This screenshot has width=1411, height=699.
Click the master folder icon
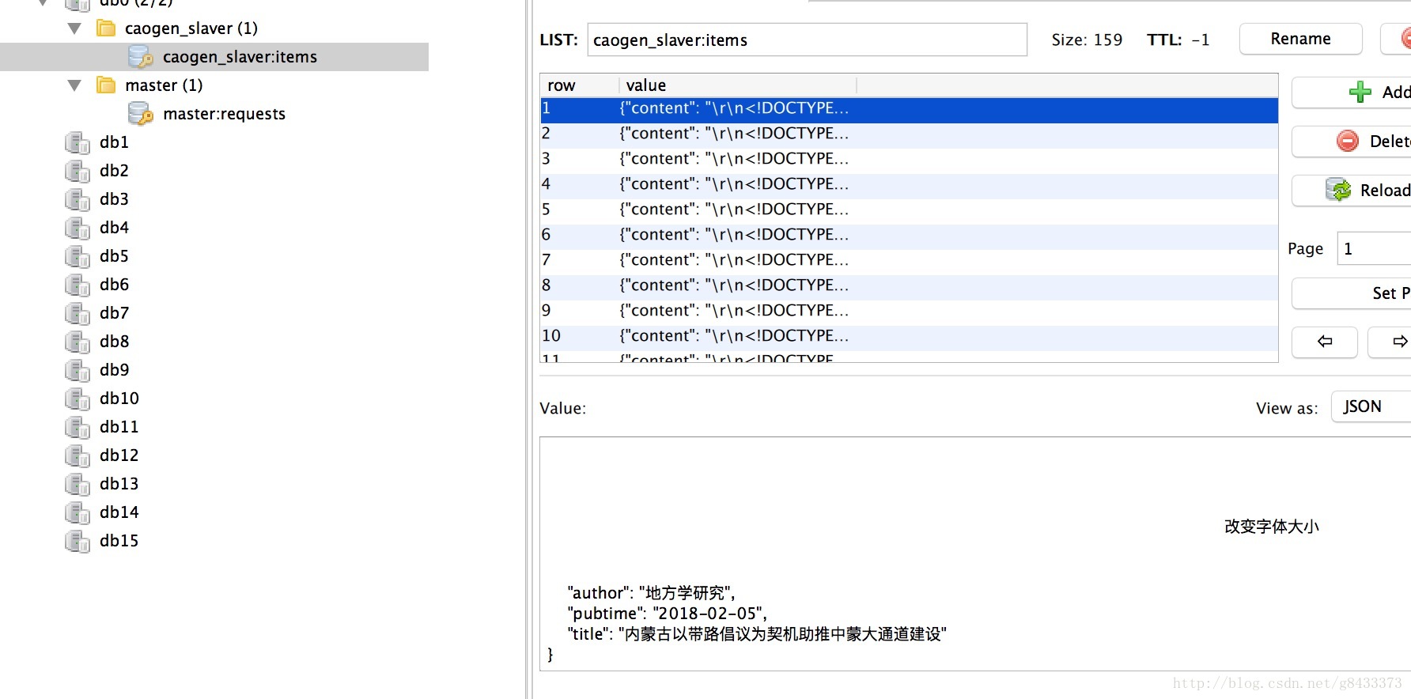[106, 85]
